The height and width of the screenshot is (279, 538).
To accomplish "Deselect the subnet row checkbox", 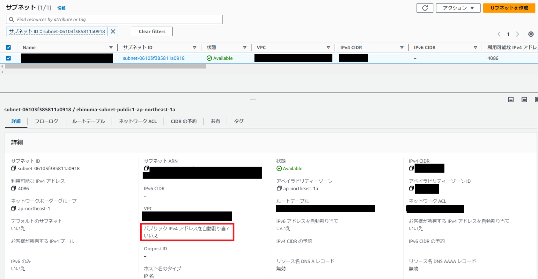I will click(8, 58).
